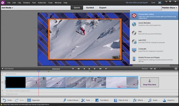
Task: Go to previous edit point
Action: (73, 69)
